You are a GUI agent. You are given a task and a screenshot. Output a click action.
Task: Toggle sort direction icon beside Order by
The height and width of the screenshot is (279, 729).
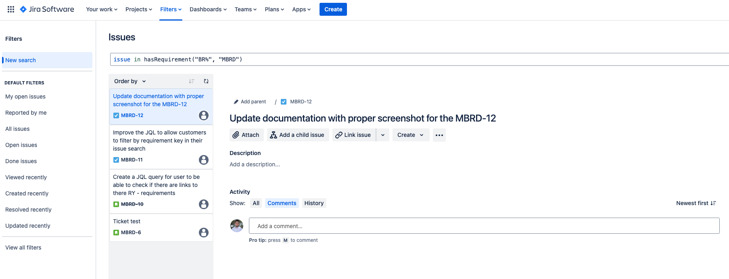click(192, 81)
